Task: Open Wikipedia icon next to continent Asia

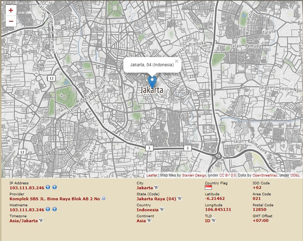Action: 149,220
